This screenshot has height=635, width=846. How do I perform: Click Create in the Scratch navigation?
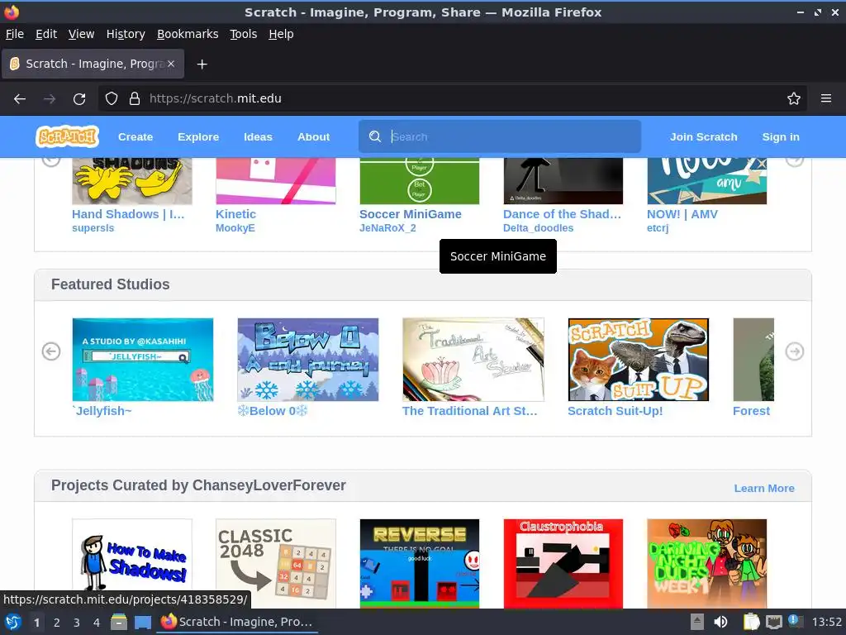tap(135, 137)
